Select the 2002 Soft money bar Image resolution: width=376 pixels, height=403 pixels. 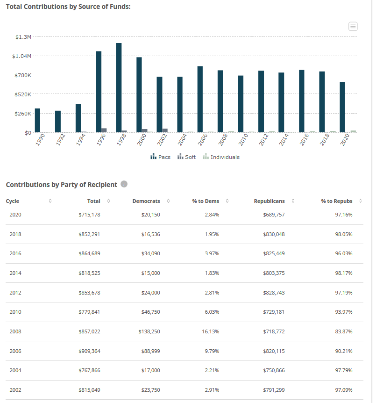[165, 130]
